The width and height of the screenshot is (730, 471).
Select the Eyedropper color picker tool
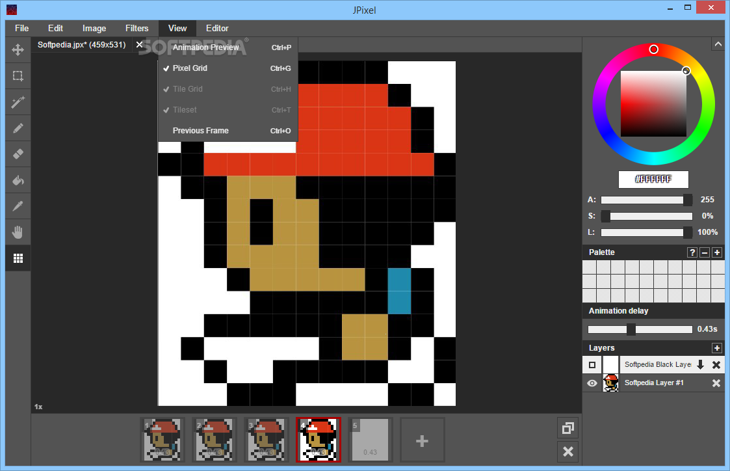pyautogui.click(x=18, y=206)
